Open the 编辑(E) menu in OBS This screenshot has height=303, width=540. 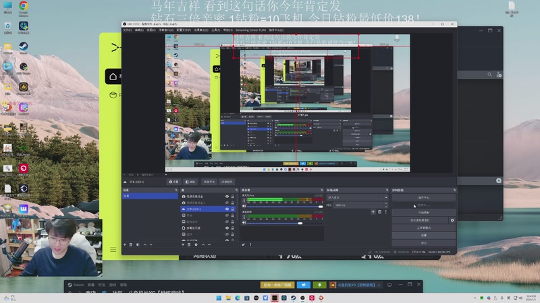pos(139,30)
